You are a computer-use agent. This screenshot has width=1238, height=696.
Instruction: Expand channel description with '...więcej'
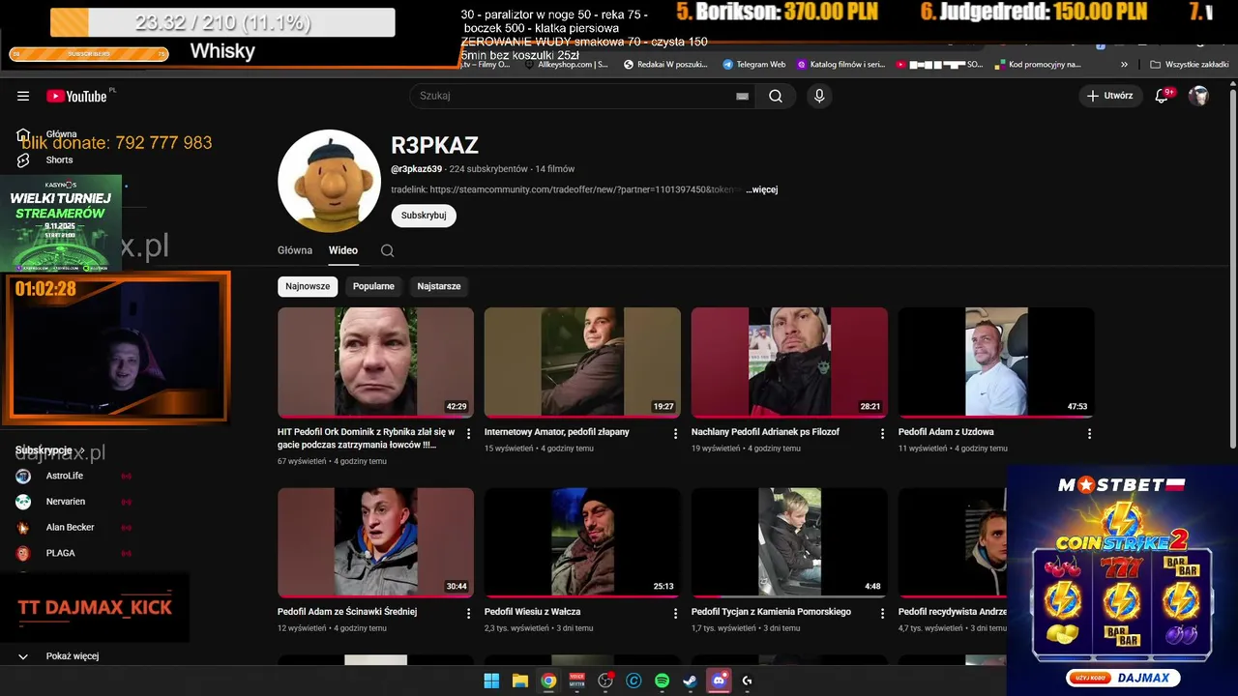(761, 189)
